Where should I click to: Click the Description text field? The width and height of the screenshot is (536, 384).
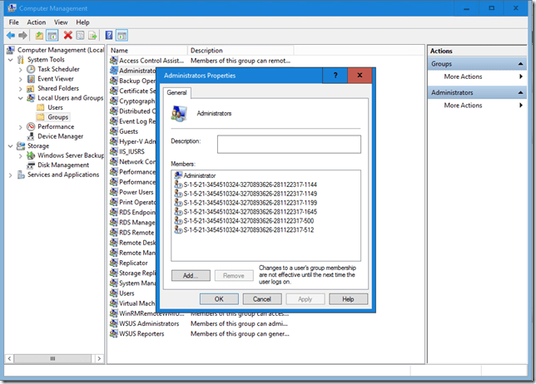pyautogui.click(x=288, y=145)
